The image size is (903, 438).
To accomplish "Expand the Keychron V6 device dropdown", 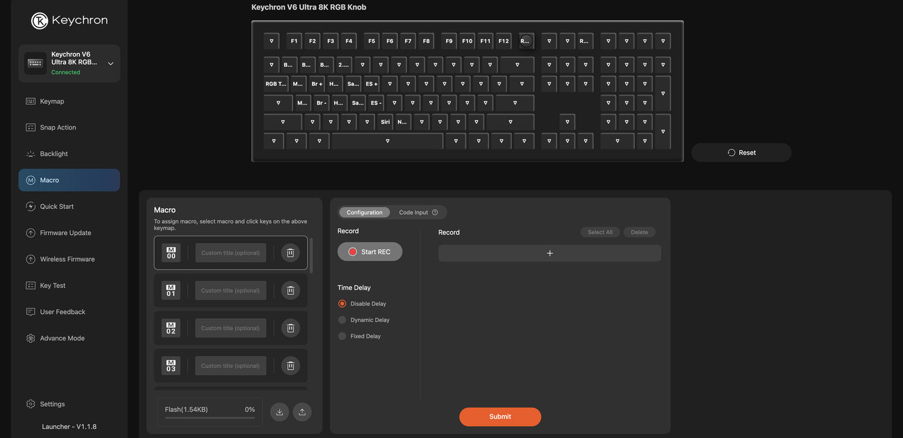I will (x=111, y=64).
